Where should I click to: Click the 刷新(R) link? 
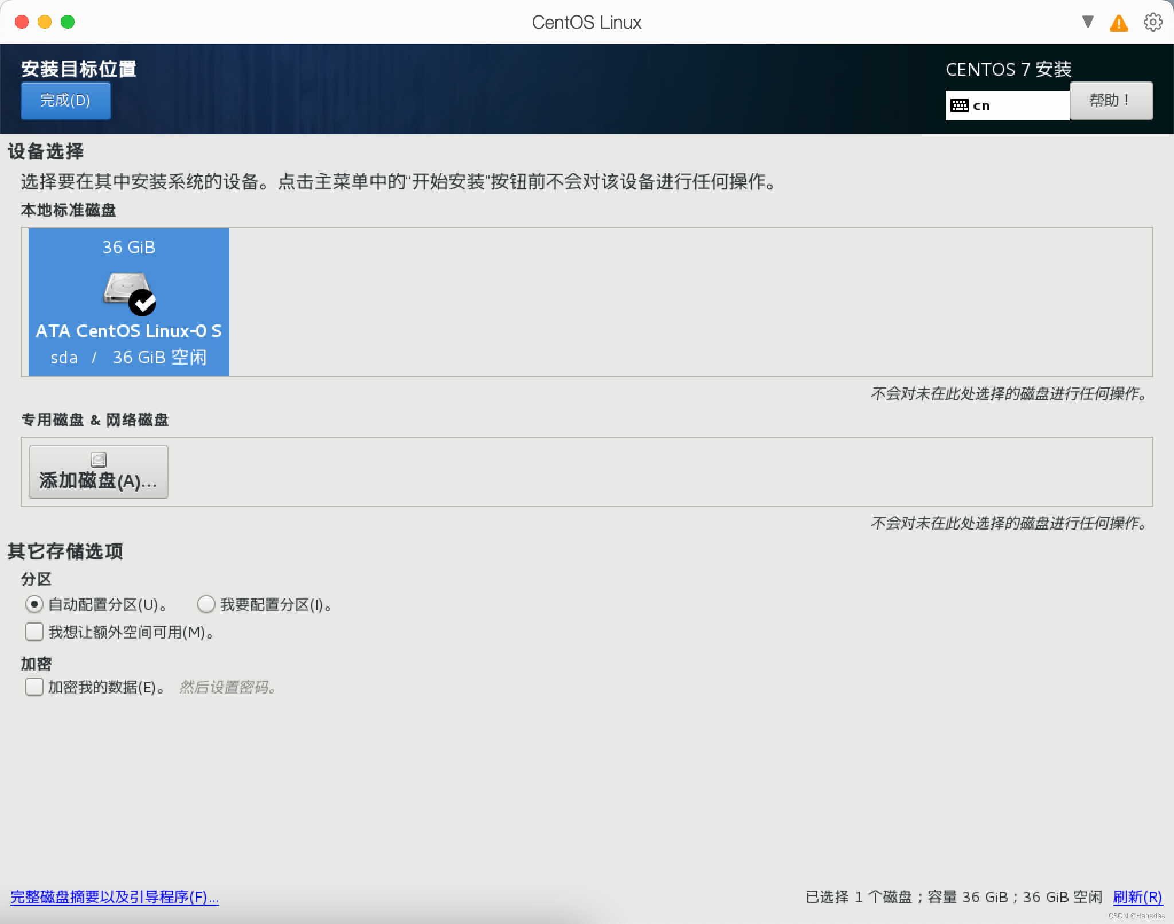coord(1137,897)
